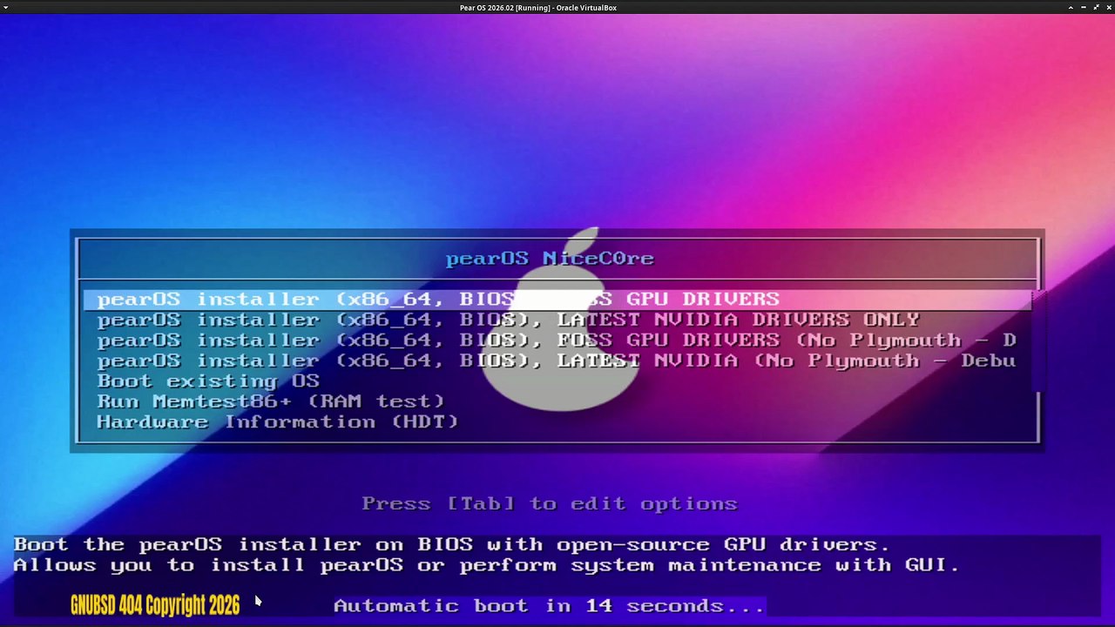The height and width of the screenshot is (627, 1115).
Task: Pick "LATEST NVIDIA (No Plymouth - Debu" entry
Action: point(557,361)
